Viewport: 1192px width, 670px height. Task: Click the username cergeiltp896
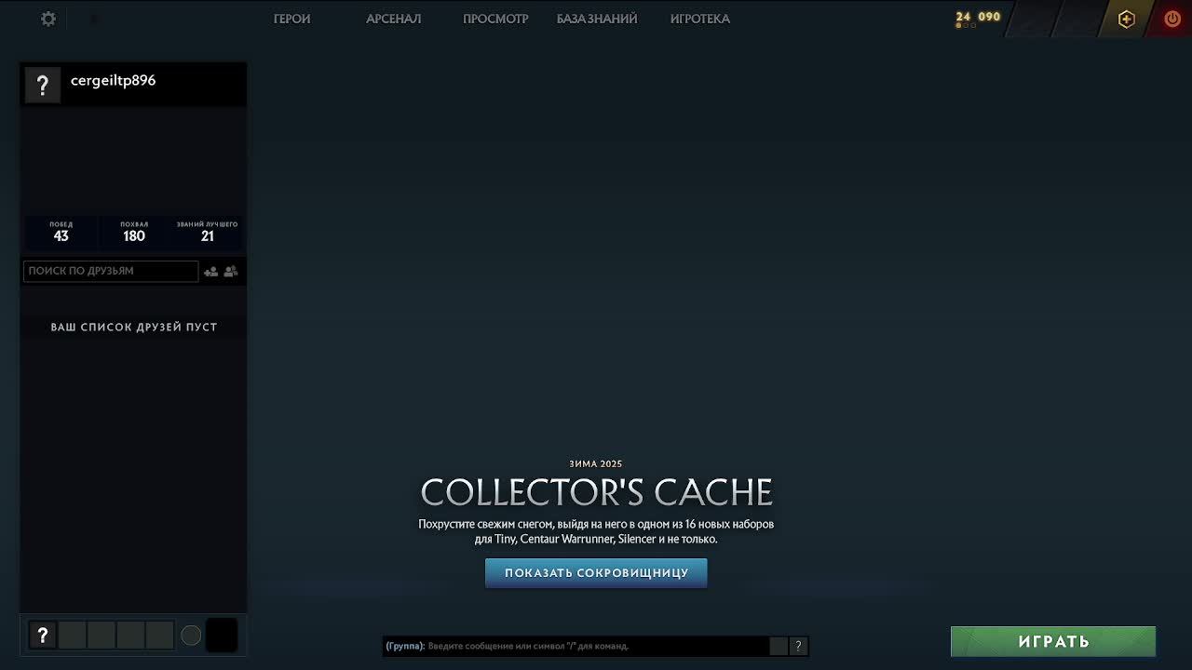tap(113, 80)
